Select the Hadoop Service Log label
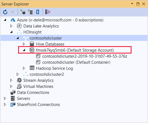The width and height of the screenshot is (148, 123). point(54,68)
